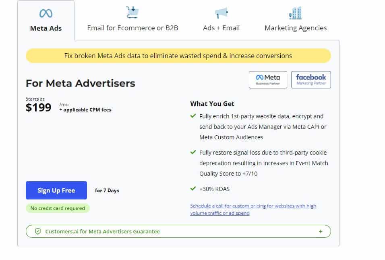Click the shopping cart icon
This screenshot has height=260, width=385.
132,13
